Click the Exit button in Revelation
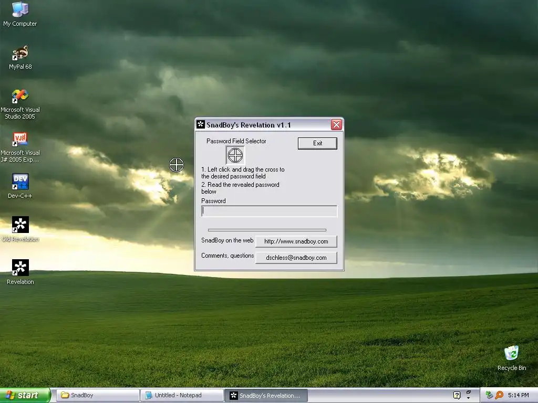Image resolution: width=538 pixels, height=403 pixels. point(317,143)
